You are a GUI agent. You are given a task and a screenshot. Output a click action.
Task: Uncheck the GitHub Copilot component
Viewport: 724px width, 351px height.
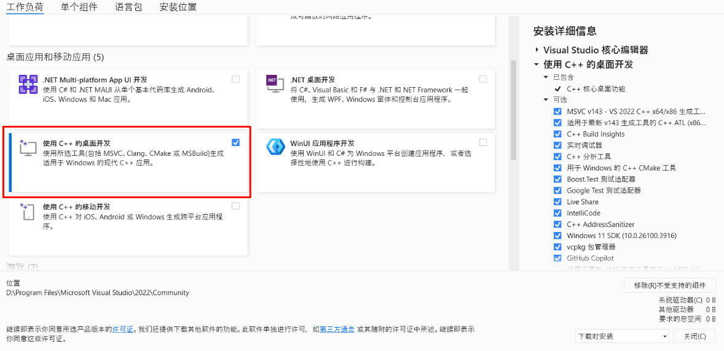point(558,258)
